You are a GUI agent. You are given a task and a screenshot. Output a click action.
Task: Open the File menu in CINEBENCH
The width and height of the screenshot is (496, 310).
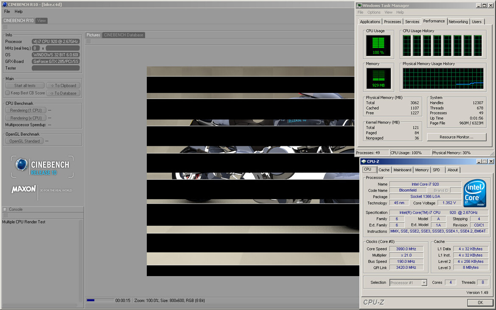tap(7, 12)
